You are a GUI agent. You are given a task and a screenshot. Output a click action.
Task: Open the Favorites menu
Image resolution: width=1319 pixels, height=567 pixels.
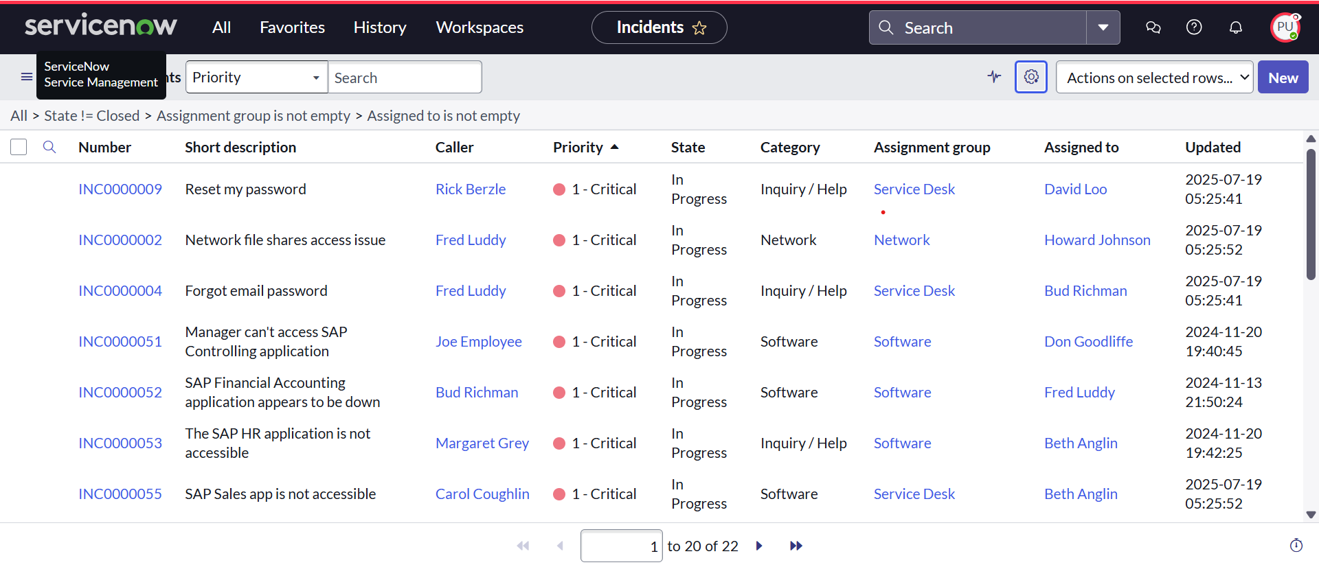tap(292, 27)
